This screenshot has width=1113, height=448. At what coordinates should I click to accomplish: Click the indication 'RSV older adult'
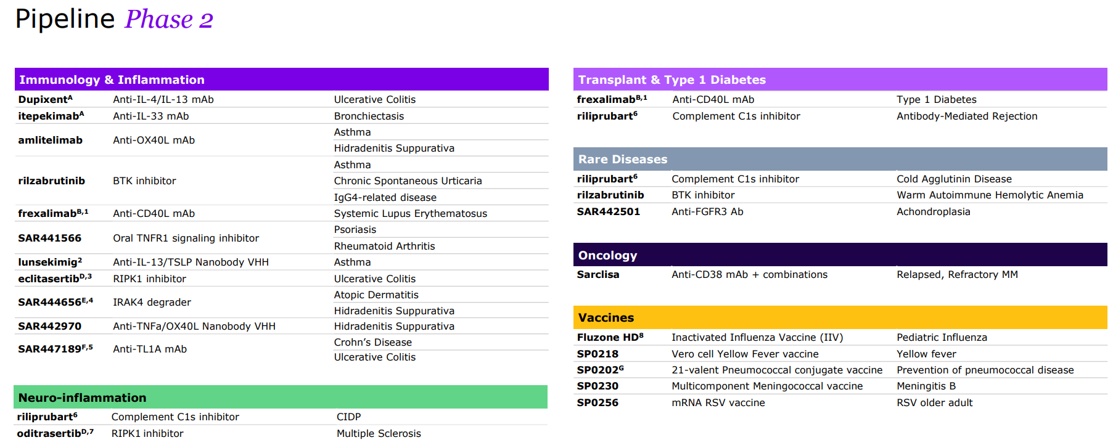(x=935, y=402)
